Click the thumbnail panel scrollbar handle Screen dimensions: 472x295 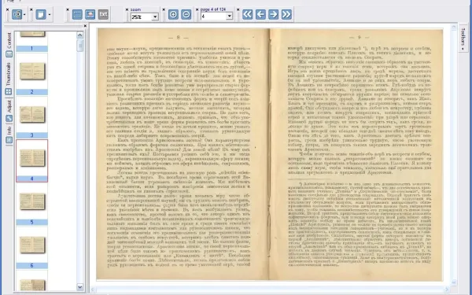[79, 46]
